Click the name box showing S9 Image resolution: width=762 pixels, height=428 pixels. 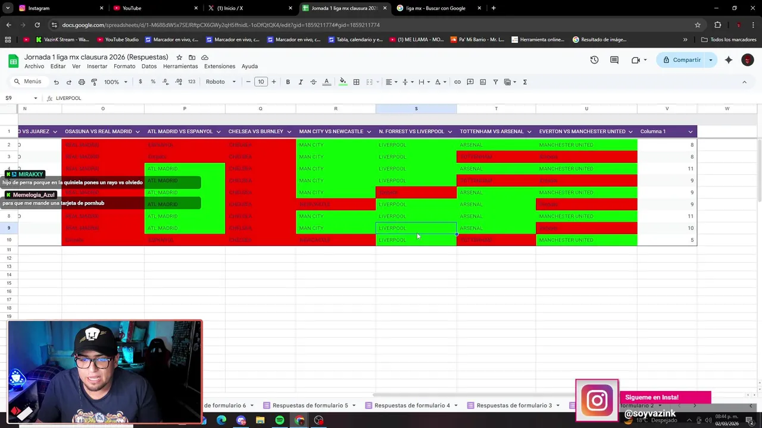coord(21,98)
